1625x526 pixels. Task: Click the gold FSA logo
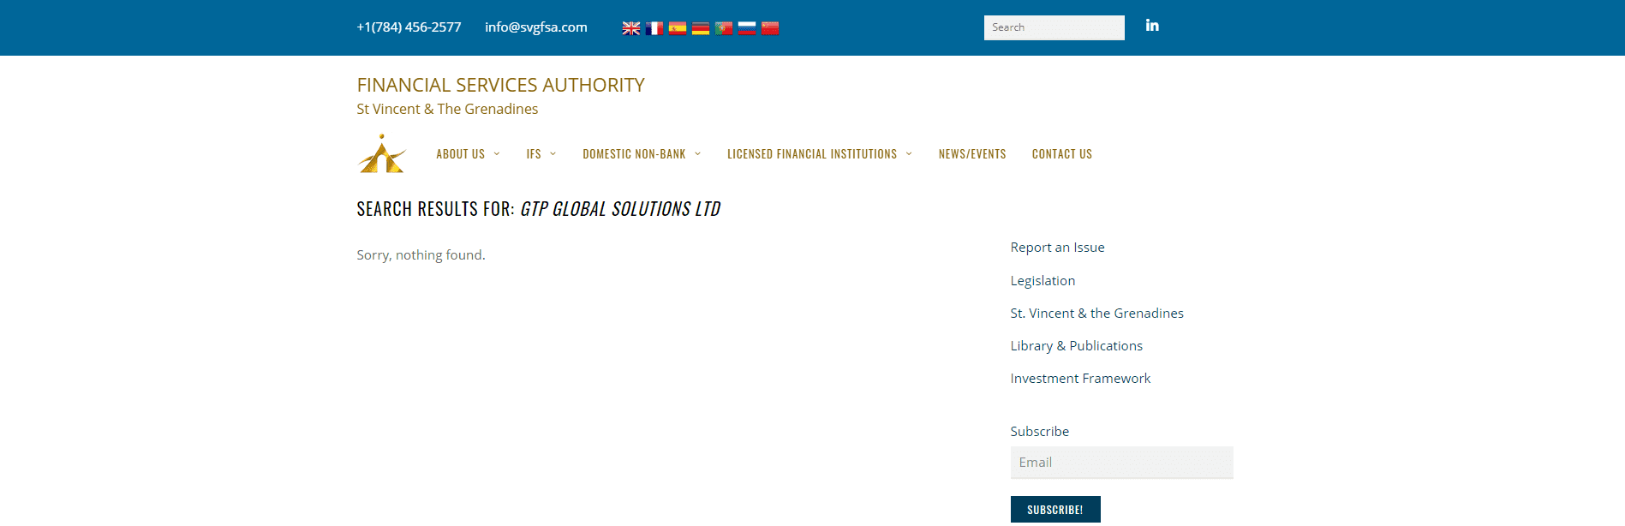click(381, 153)
